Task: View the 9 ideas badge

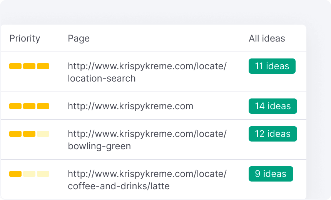Action: pos(271,174)
